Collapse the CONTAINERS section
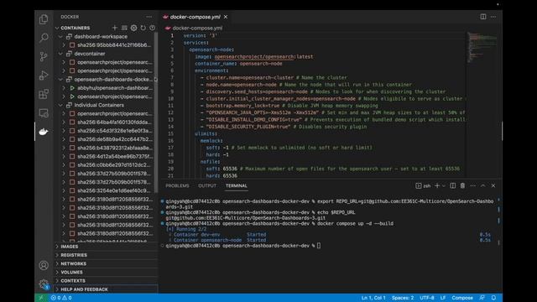 (x=57, y=28)
